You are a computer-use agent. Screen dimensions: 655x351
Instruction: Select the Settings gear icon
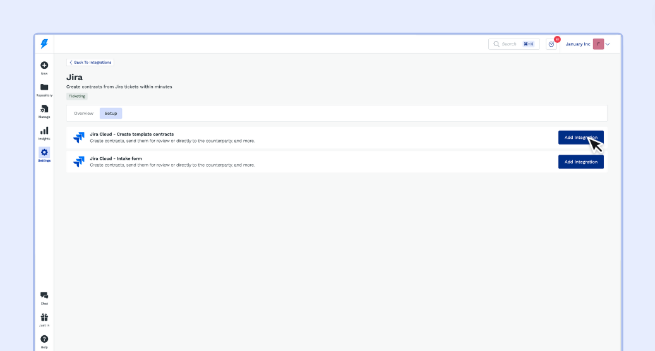point(44,152)
